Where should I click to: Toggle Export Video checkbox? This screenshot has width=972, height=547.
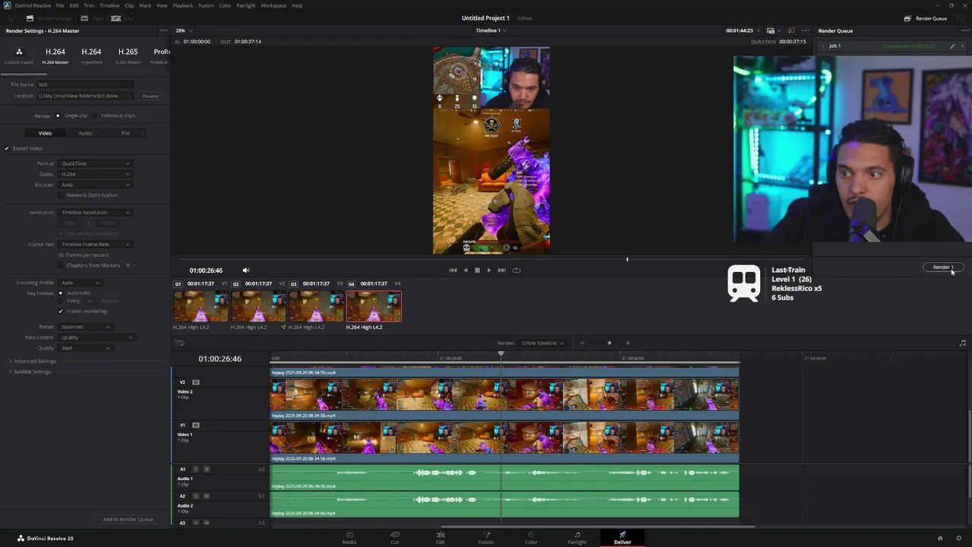click(7, 148)
